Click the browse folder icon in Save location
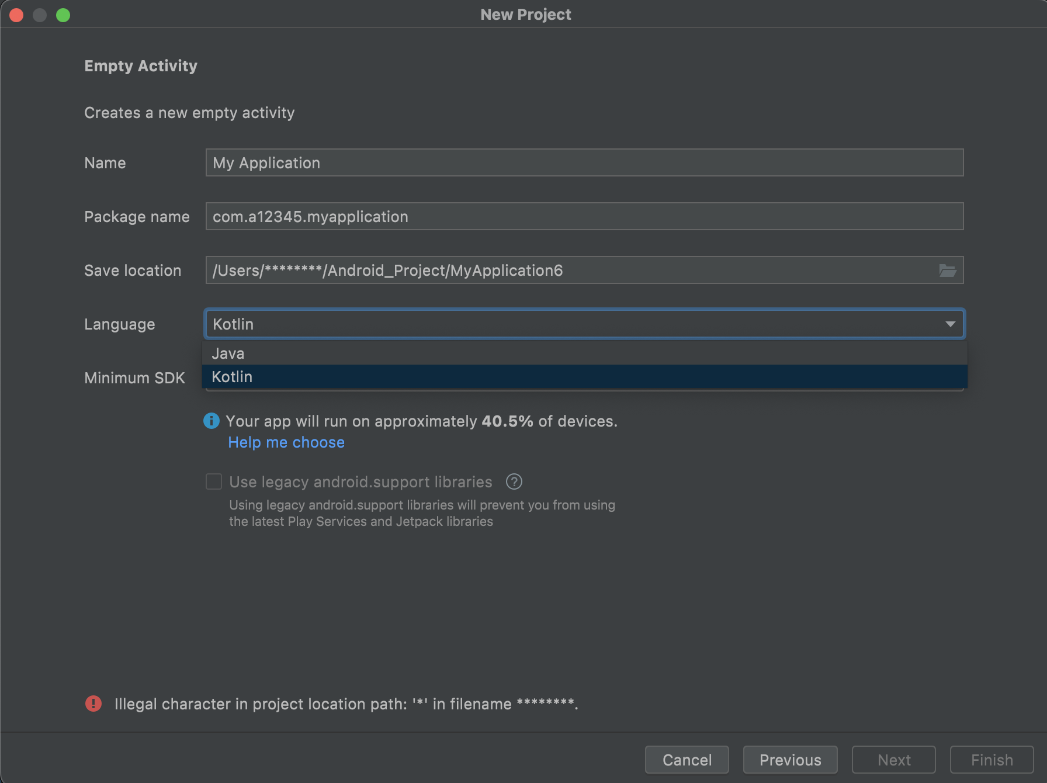Image resolution: width=1047 pixels, height=783 pixels. [947, 271]
